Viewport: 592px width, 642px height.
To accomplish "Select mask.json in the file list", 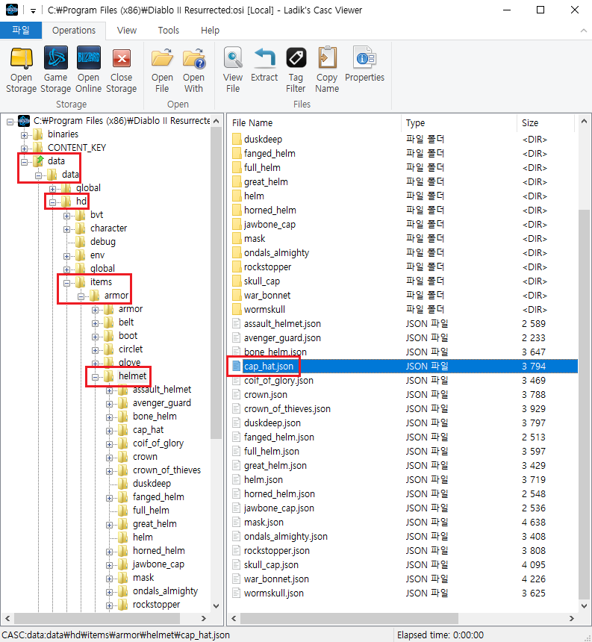I will pyautogui.click(x=264, y=523).
